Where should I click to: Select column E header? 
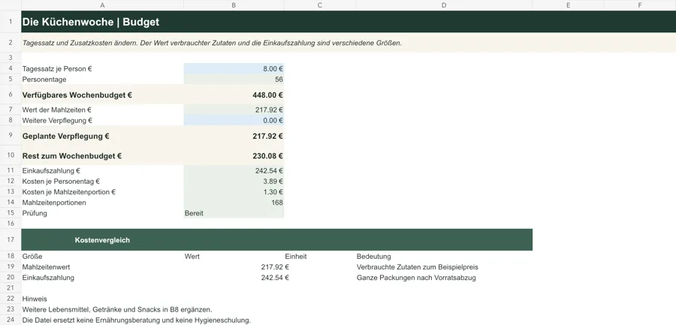point(569,5)
